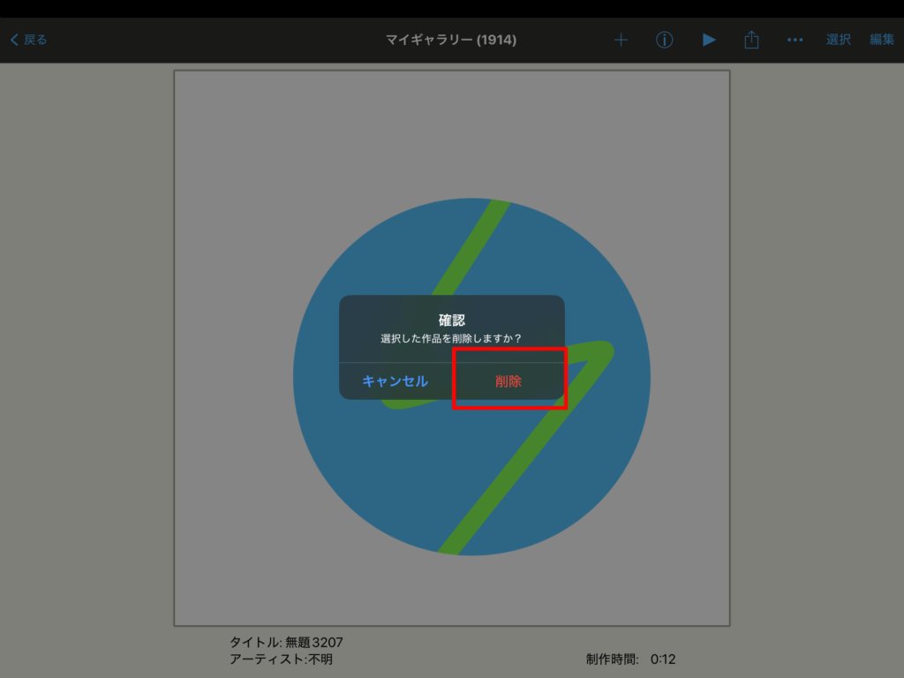
Task: Confirm deletion with the red 削除 button
Action: tap(508, 381)
